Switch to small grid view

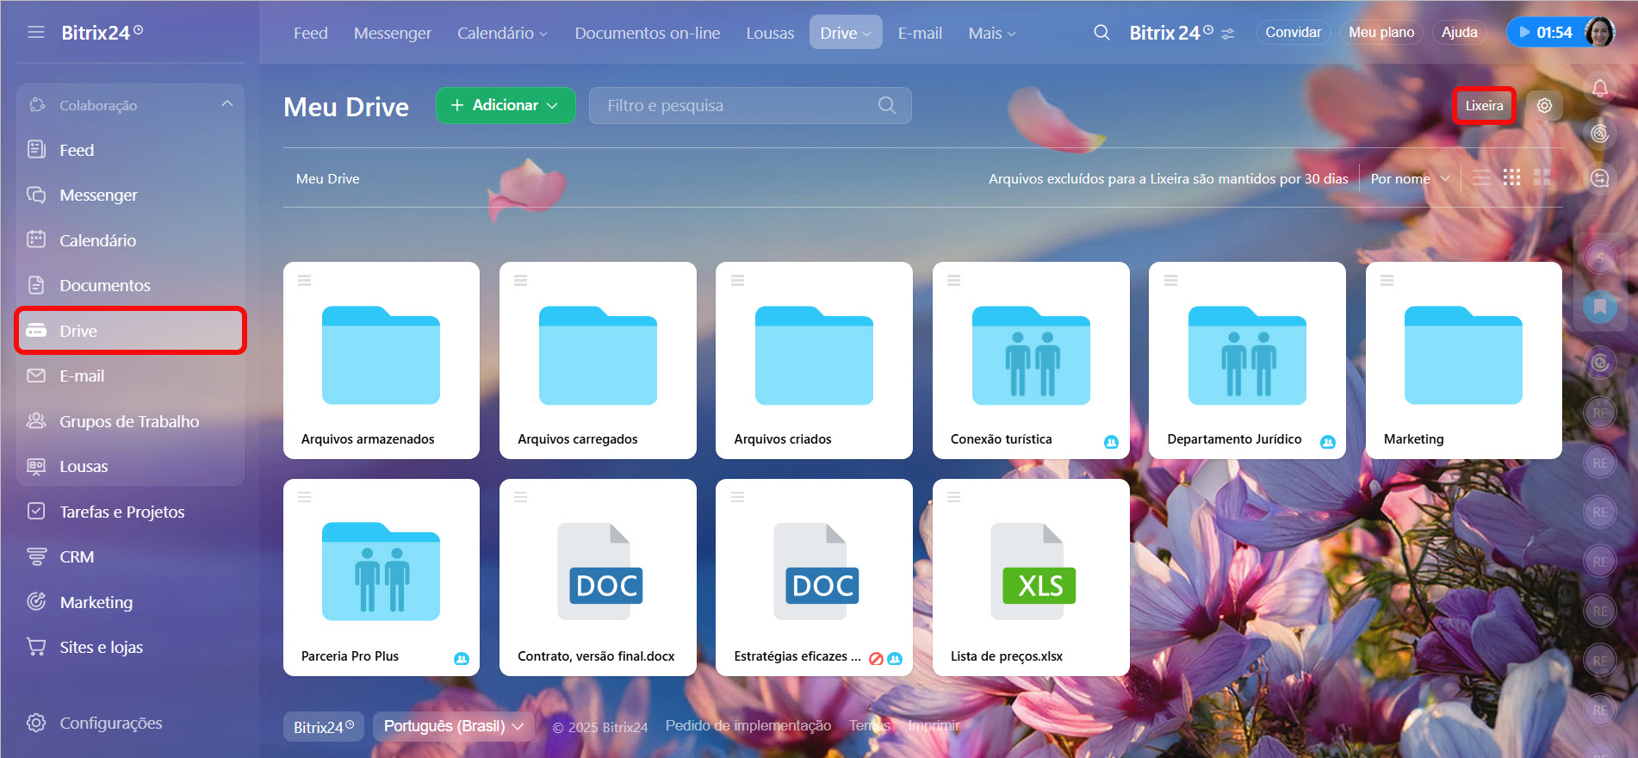point(1511,178)
